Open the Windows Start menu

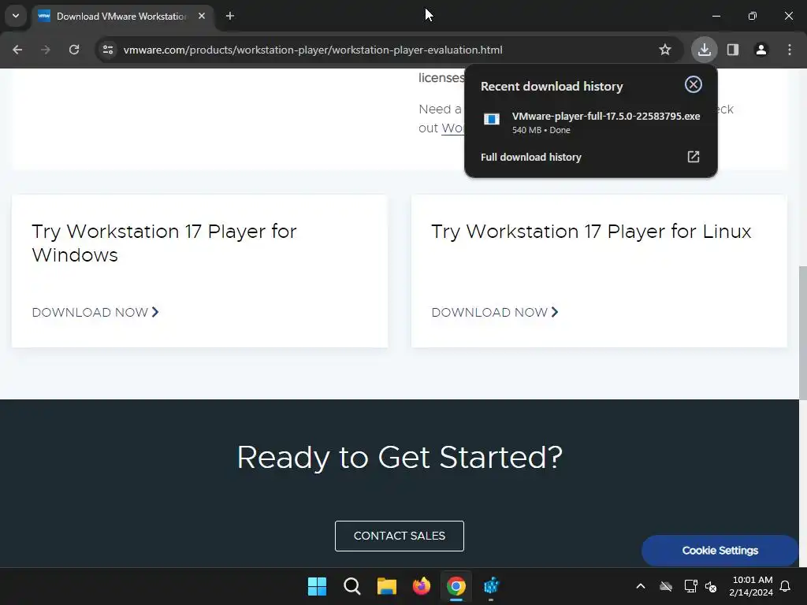[x=317, y=586]
